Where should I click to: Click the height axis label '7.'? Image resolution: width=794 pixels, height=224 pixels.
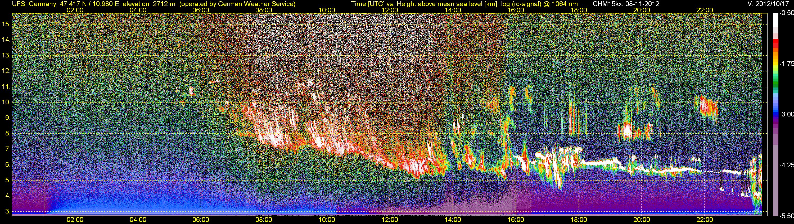coord(8,149)
